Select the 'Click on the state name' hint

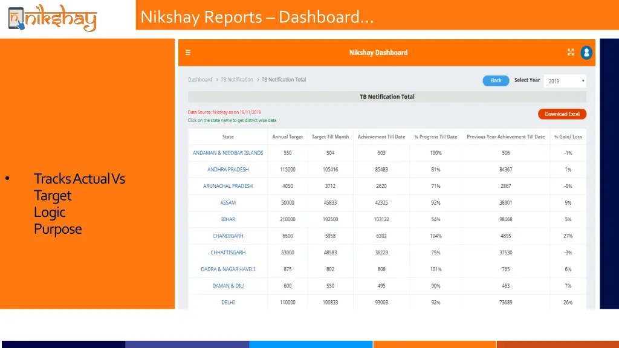pyautogui.click(x=232, y=120)
